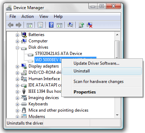This screenshot has height=133, width=145.
Task: Toggle the console tree pane icon
Action: coord(30,25)
